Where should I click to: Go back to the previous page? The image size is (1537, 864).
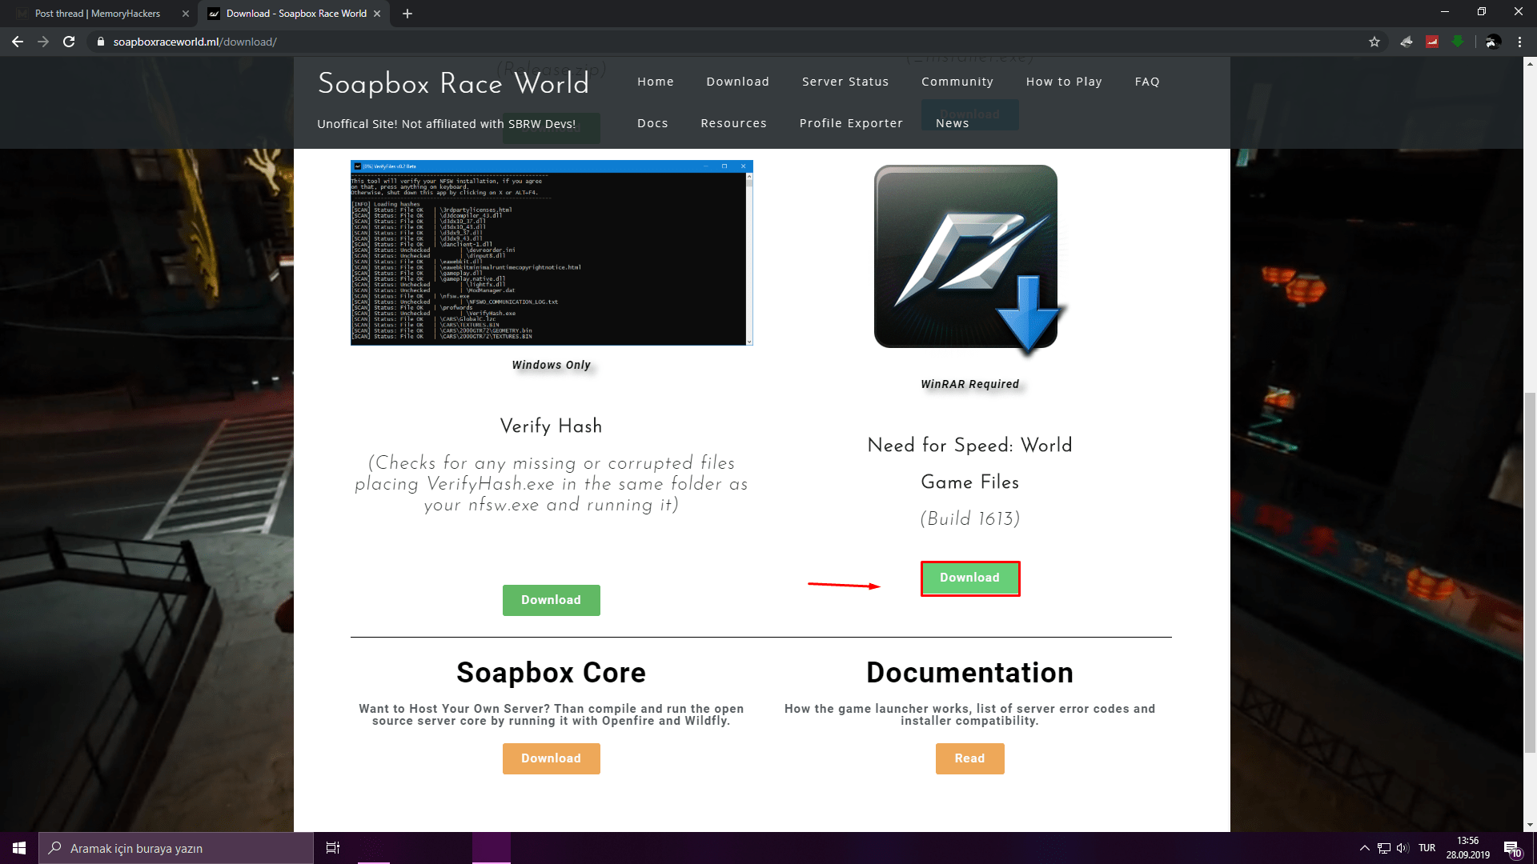coord(18,42)
